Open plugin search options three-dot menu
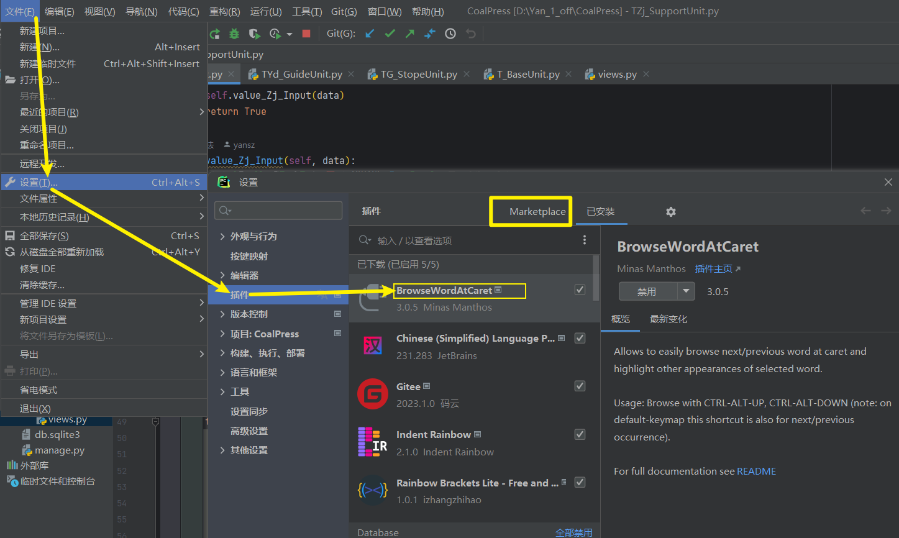The image size is (899, 538). pyautogui.click(x=585, y=240)
